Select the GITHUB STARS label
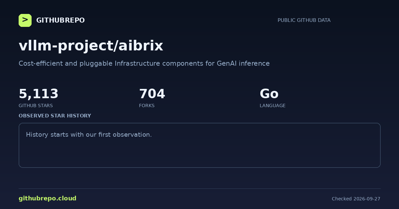399x209 pixels. click(36, 105)
